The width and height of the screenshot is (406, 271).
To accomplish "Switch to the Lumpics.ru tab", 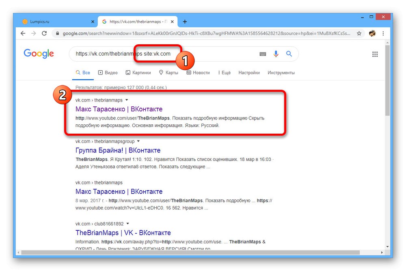I will 57,22.
